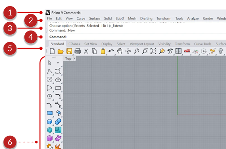
Task: Select the Boolean Union spheres tool
Action: (58, 122)
